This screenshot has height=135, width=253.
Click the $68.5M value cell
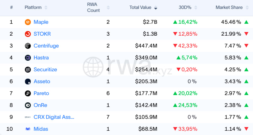tap(148, 129)
